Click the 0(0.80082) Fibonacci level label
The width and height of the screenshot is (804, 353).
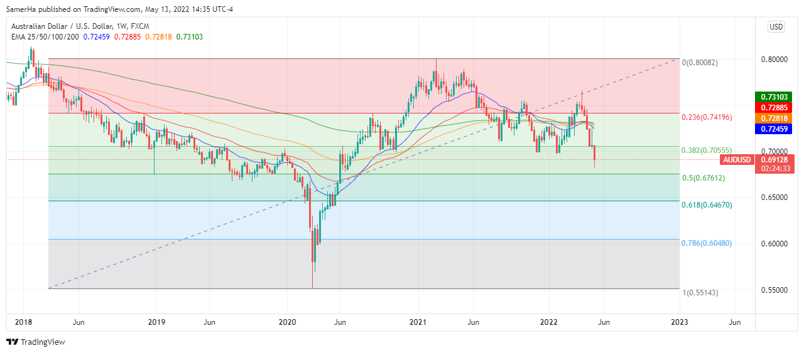(x=700, y=63)
